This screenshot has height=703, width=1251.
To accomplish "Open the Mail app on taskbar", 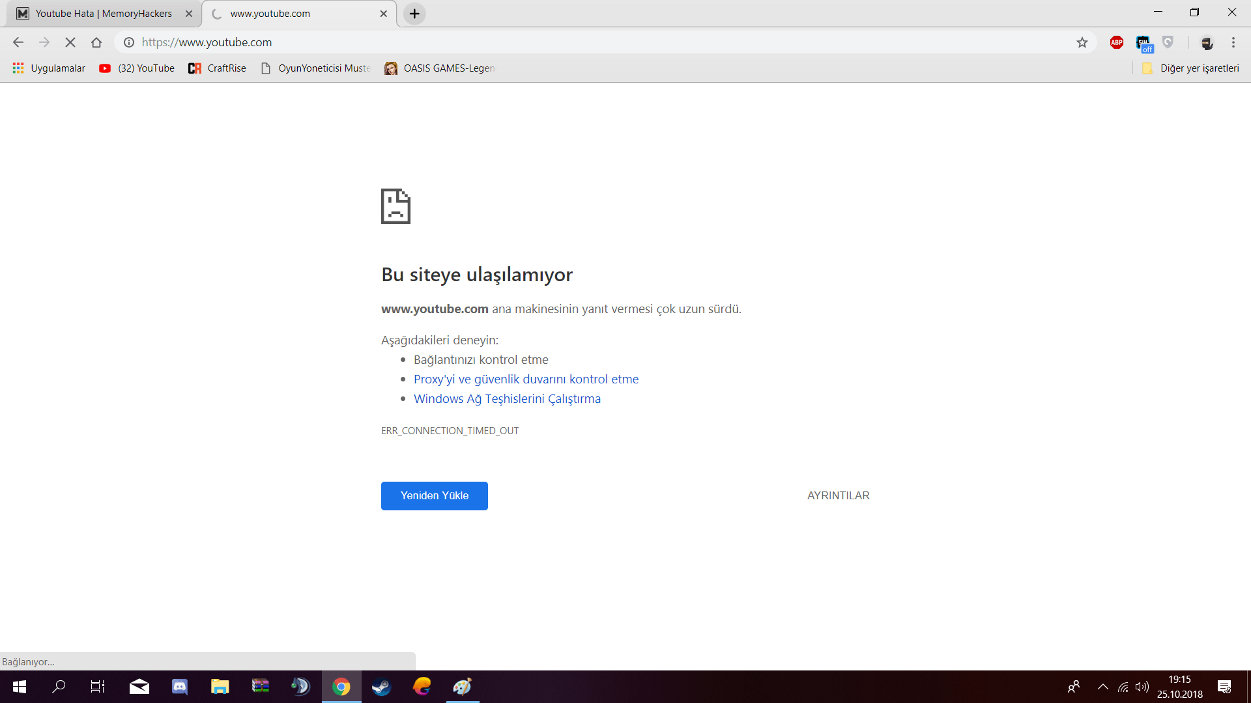I will pos(139,687).
